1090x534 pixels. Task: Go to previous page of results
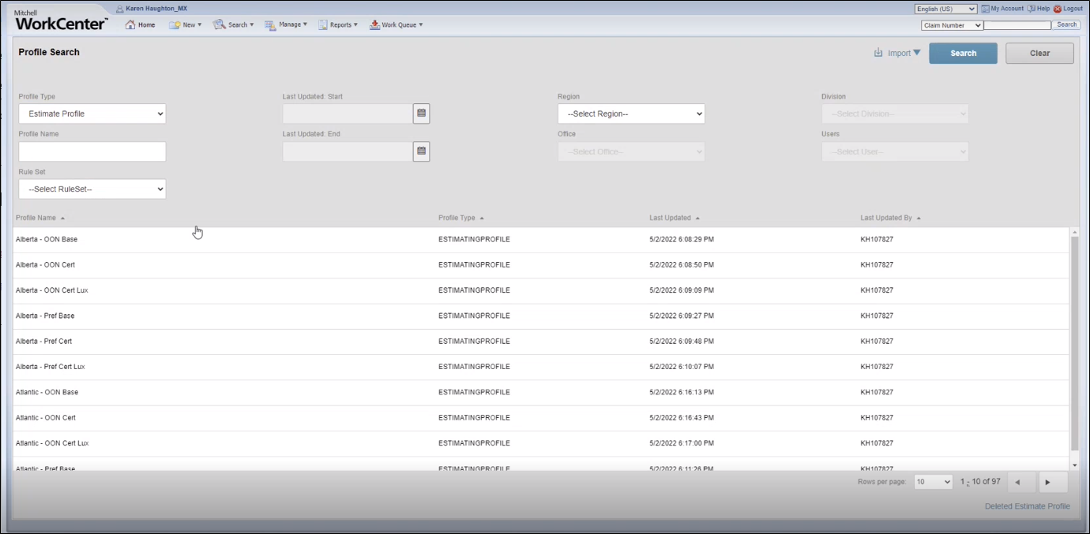1017,482
